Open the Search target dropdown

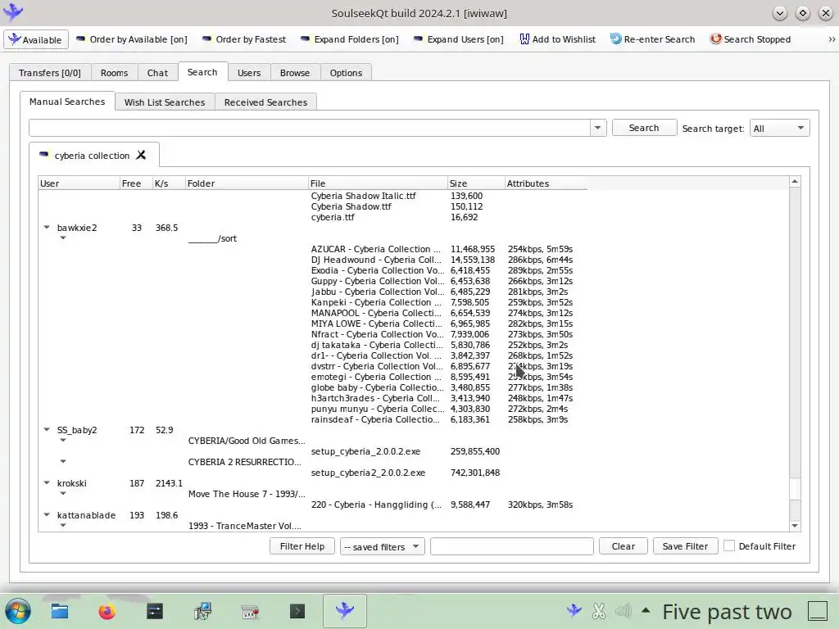[780, 129]
